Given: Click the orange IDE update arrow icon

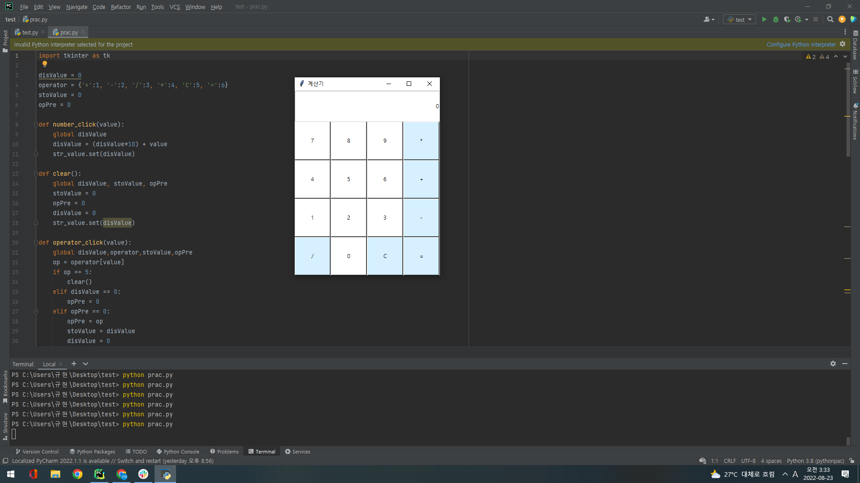Looking at the screenshot, I should tap(842, 19).
